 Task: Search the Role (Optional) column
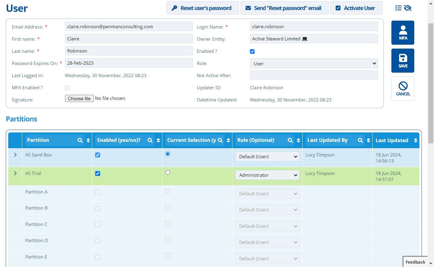pyautogui.click(x=290, y=140)
